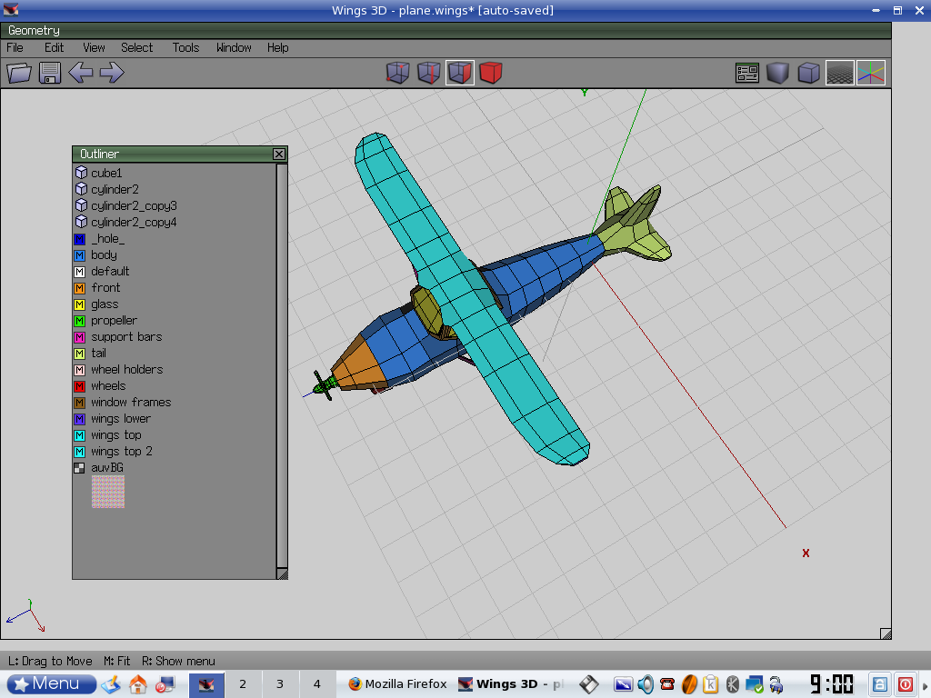
Task: Toggle axes display icon
Action: click(870, 73)
